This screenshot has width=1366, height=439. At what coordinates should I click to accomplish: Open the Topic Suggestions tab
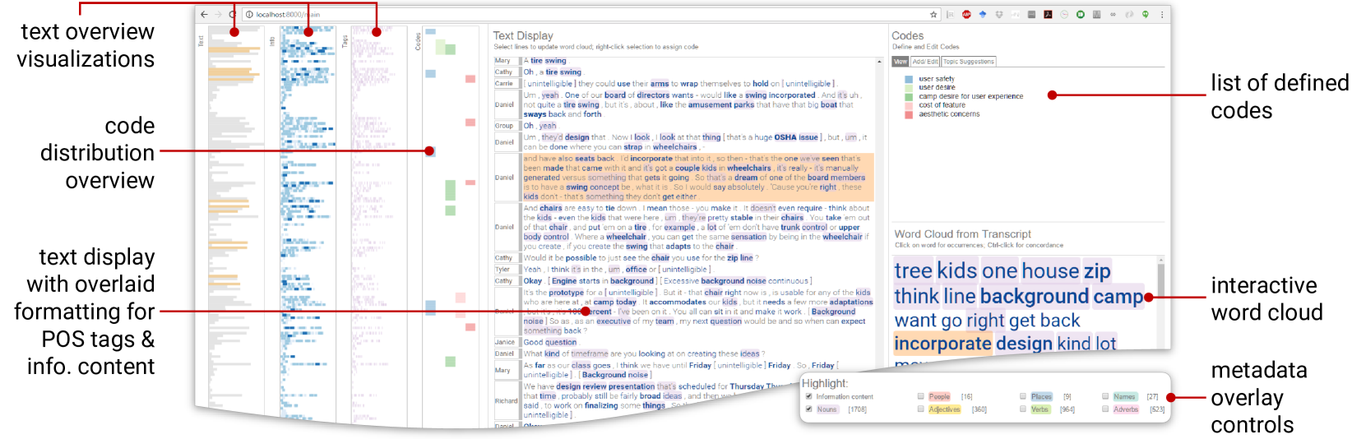pos(969,62)
